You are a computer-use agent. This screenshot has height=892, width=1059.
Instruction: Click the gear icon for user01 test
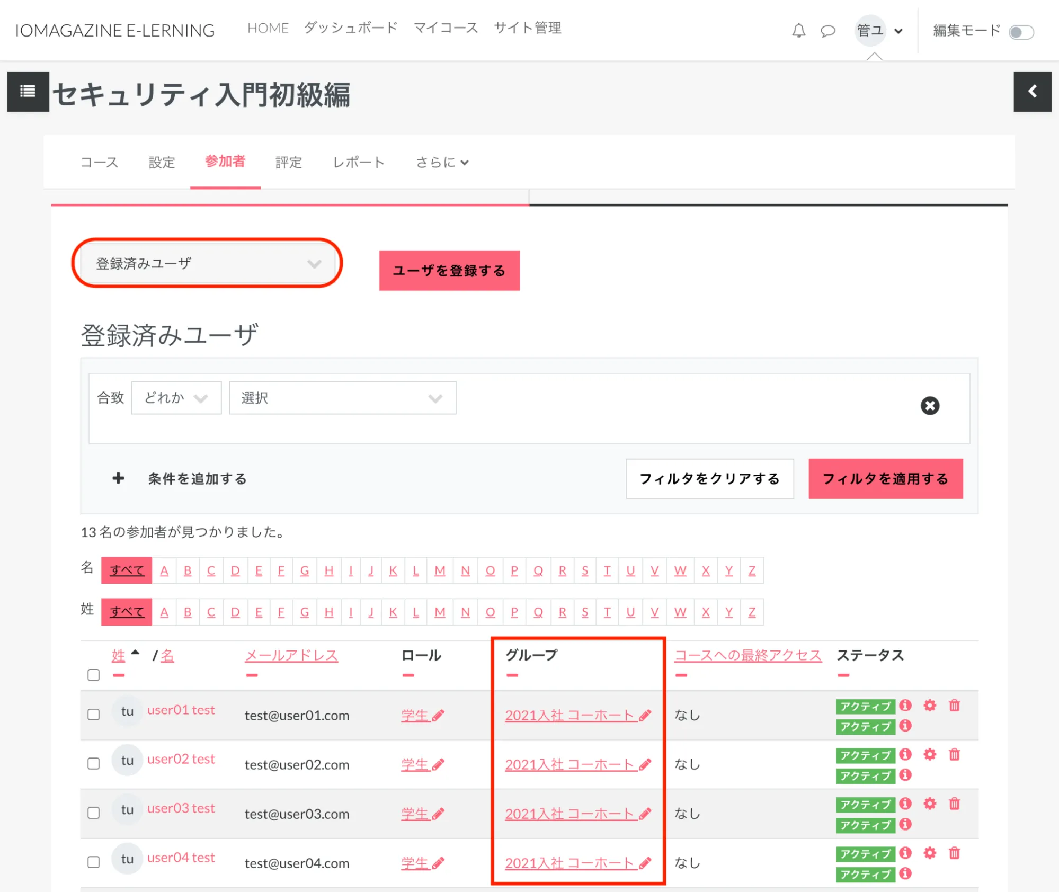tap(929, 706)
